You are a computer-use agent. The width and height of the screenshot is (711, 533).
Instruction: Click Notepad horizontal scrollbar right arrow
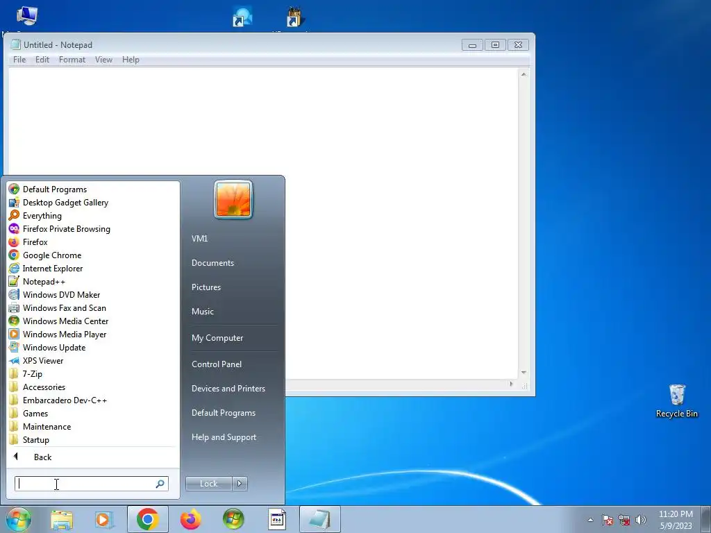click(x=511, y=384)
